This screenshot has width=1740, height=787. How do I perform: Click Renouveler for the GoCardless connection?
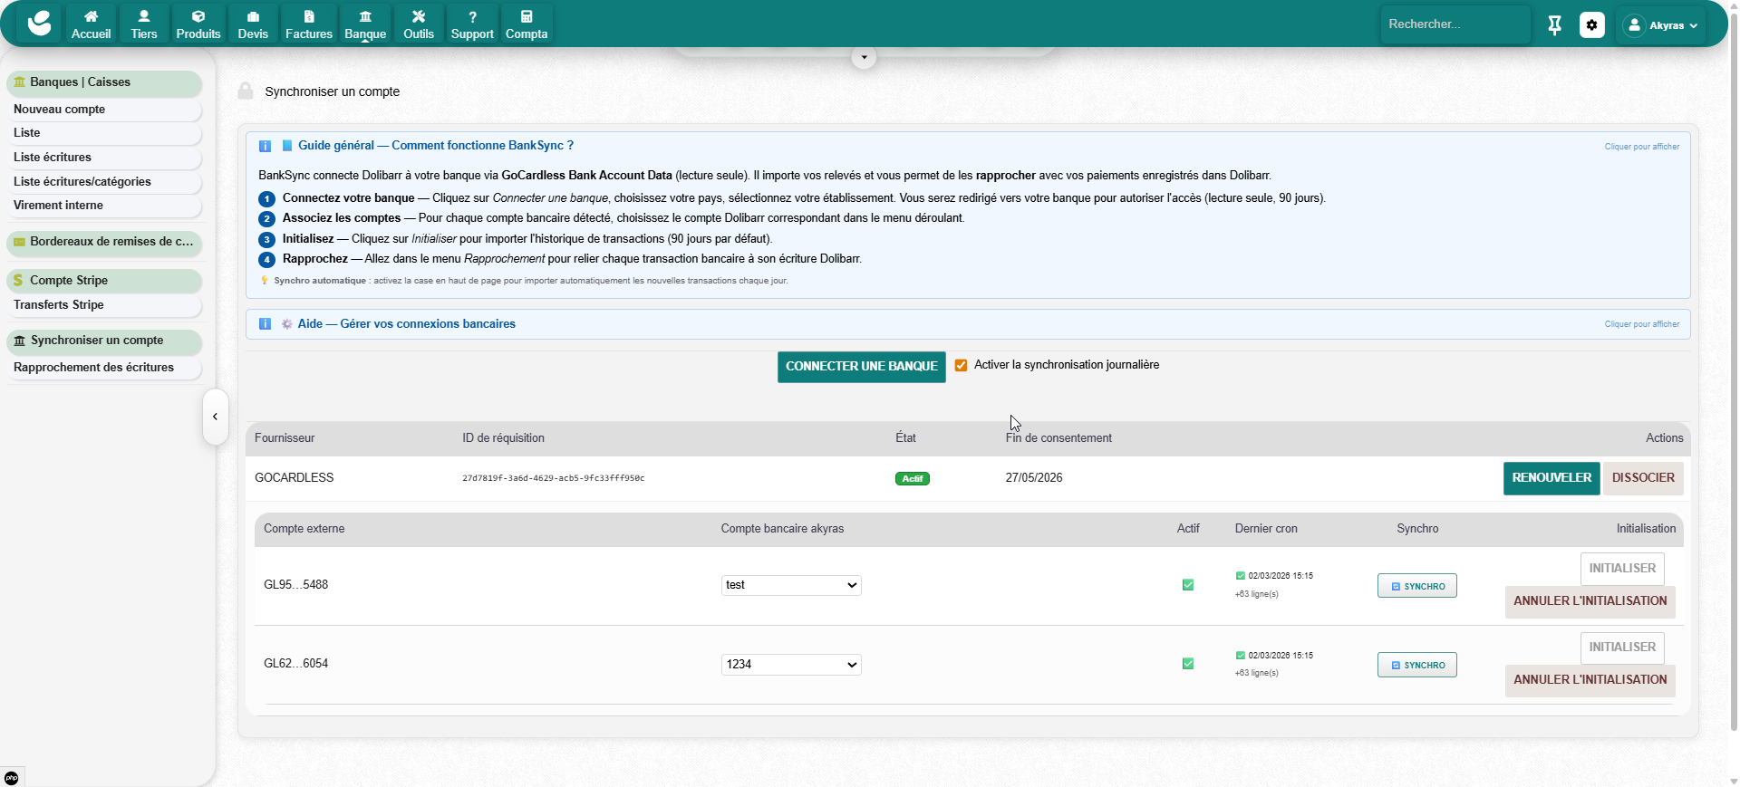click(1551, 478)
